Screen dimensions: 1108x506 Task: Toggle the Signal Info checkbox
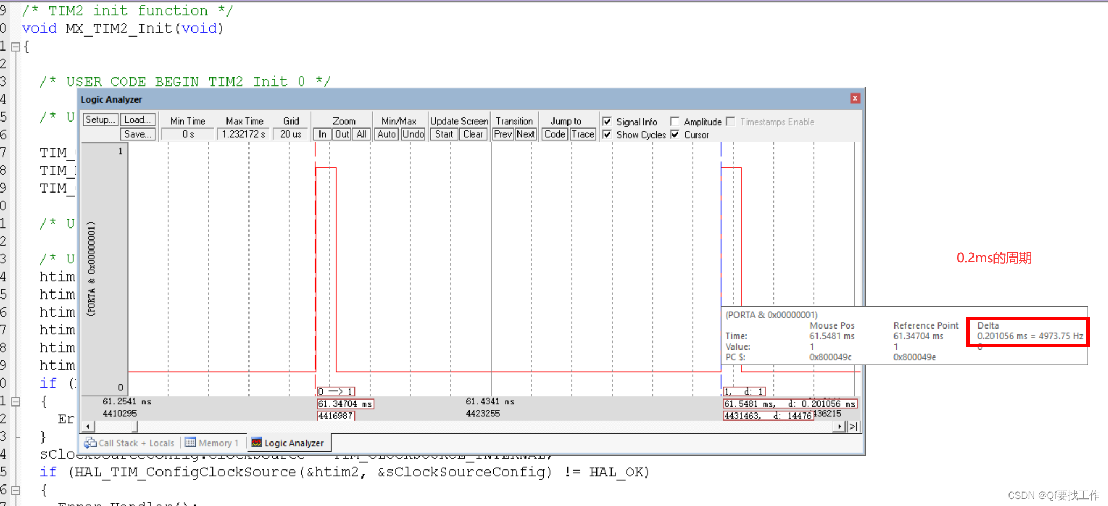(x=607, y=121)
